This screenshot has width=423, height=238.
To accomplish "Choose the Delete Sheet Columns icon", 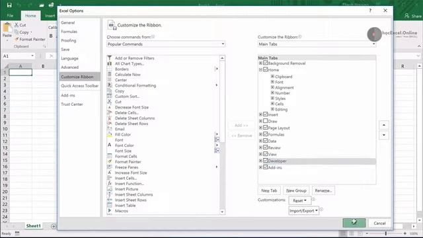I will coord(110,118).
